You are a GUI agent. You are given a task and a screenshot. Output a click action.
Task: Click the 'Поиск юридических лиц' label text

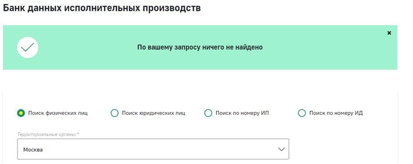[x=154, y=113]
